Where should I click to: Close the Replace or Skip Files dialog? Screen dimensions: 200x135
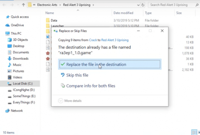point(162,31)
